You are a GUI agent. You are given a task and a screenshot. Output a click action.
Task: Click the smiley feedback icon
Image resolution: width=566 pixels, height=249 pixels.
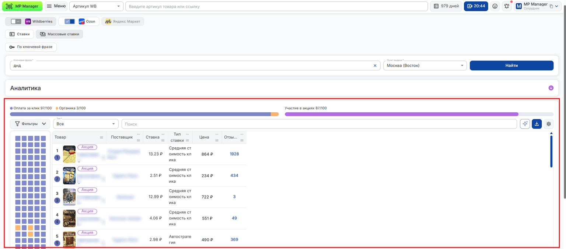[495, 6]
